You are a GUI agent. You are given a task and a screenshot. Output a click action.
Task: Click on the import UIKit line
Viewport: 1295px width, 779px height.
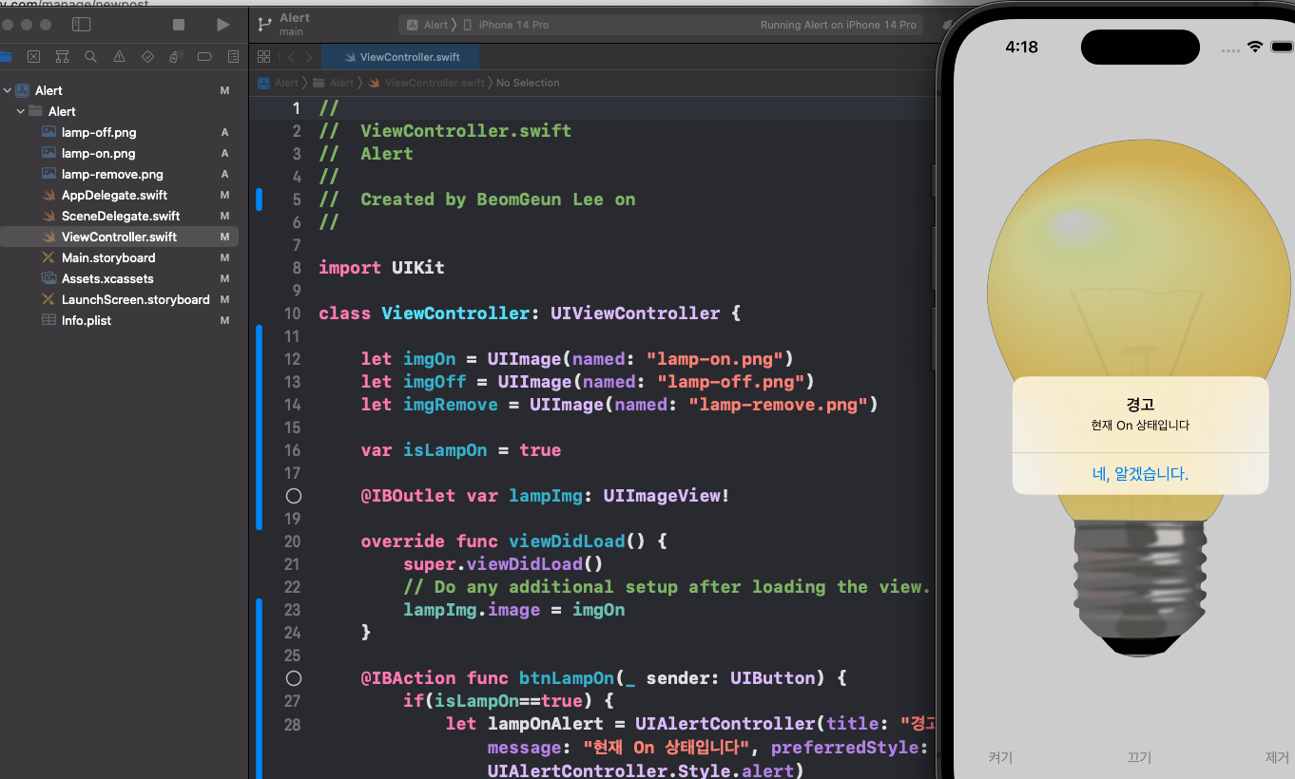pos(381,268)
